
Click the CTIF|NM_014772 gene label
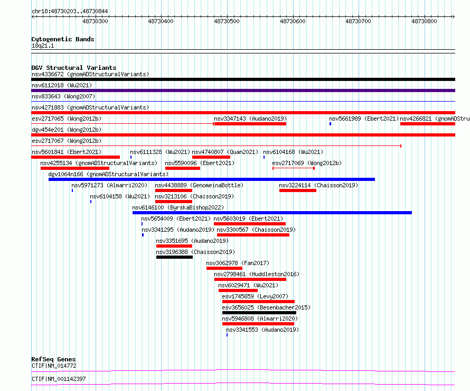(54, 366)
